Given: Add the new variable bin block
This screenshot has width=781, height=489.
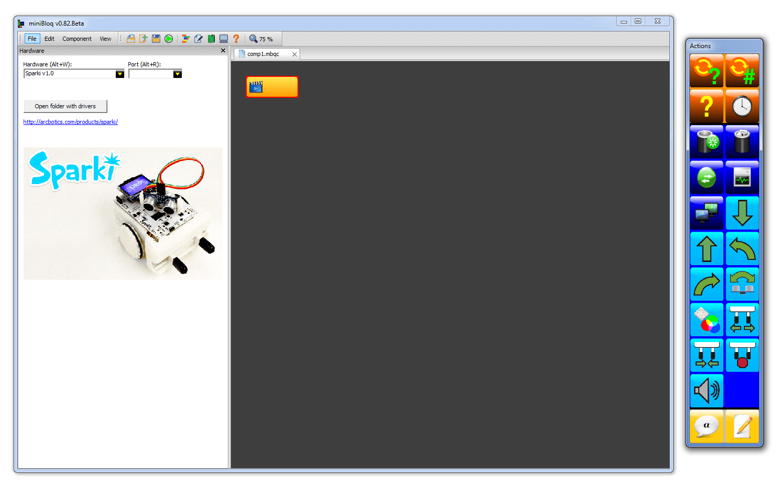Looking at the screenshot, I should point(707,142).
